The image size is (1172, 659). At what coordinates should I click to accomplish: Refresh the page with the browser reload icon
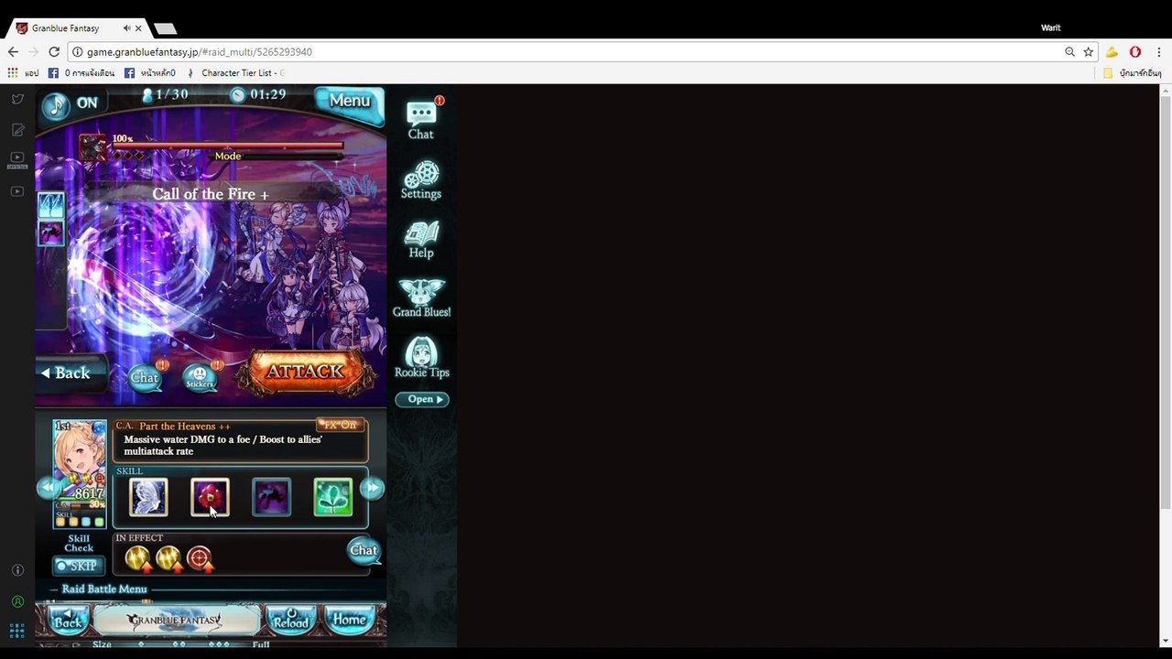pyautogui.click(x=54, y=52)
